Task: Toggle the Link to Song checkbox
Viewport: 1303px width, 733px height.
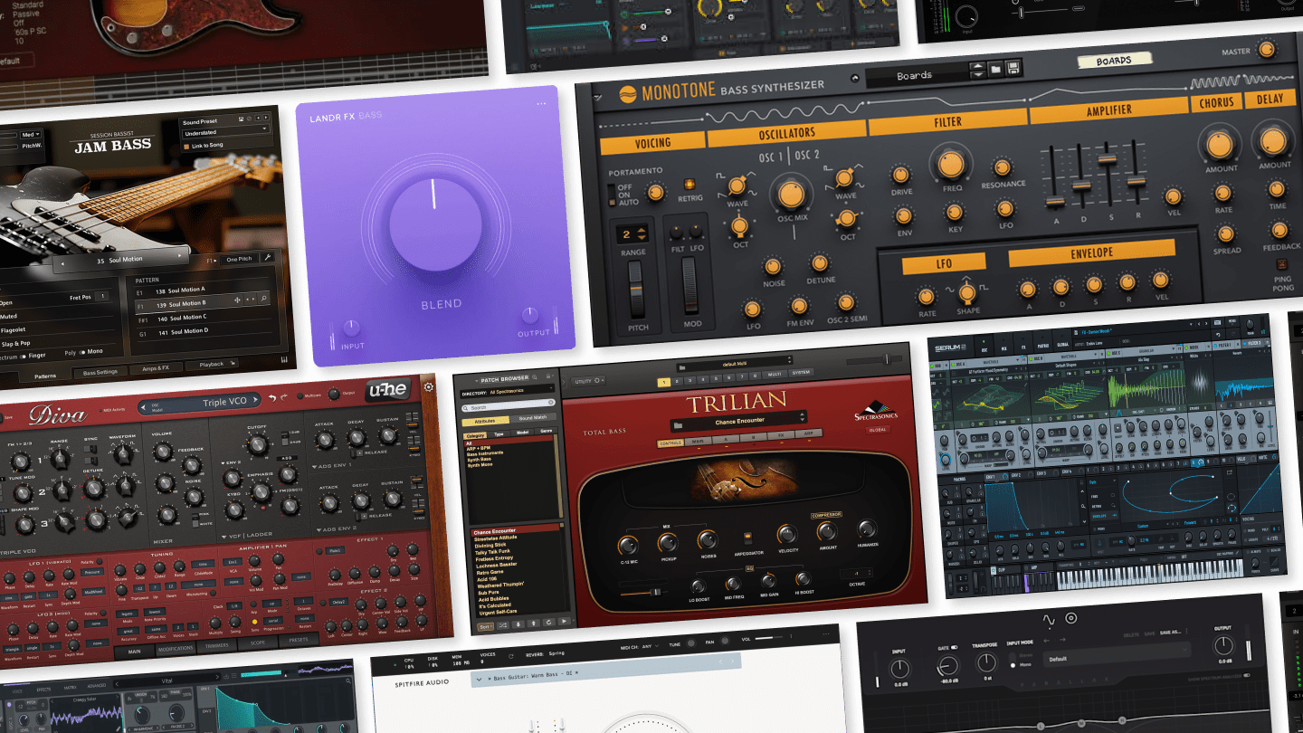Action: 186,145
